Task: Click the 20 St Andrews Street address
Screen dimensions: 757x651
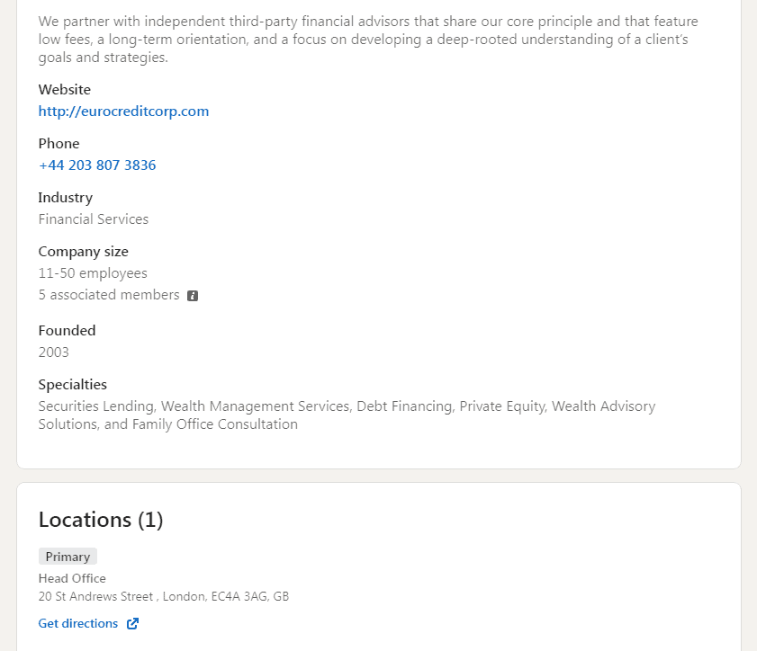Action: click(x=163, y=596)
